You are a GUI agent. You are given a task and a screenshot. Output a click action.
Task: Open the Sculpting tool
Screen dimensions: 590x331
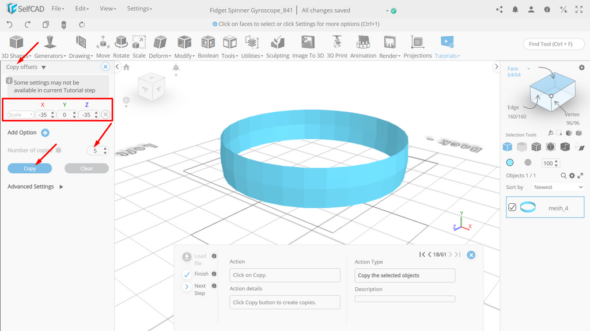(x=278, y=47)
